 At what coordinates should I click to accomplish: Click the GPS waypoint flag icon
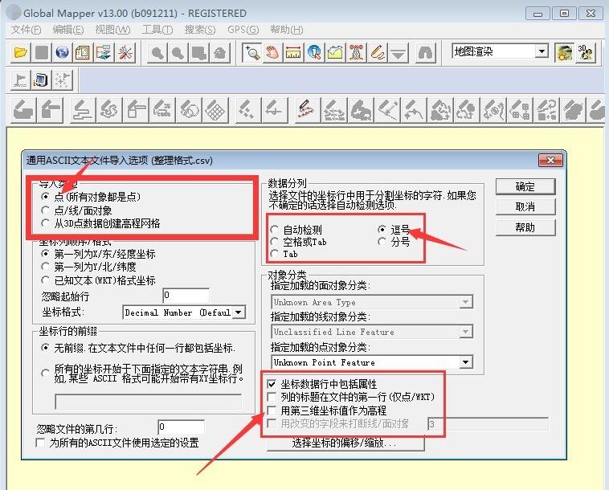tap(20, 80)
